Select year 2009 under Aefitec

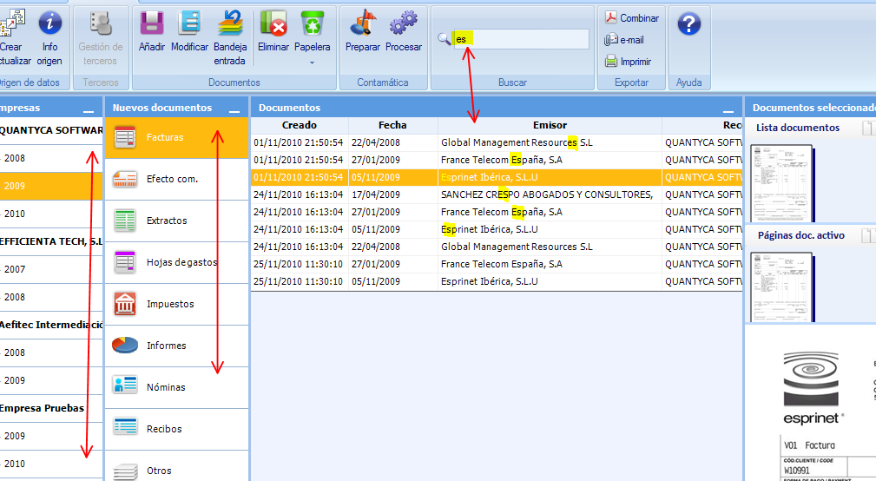coord(51,380)
